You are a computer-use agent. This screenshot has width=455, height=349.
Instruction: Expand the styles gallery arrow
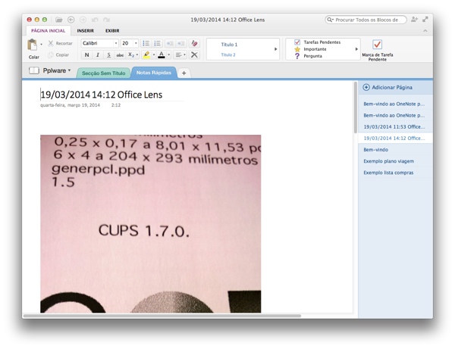276,49
